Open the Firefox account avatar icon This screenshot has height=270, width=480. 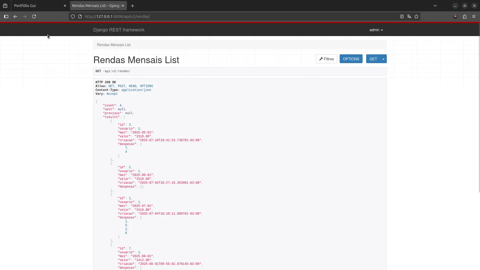[x=455, y=16]
